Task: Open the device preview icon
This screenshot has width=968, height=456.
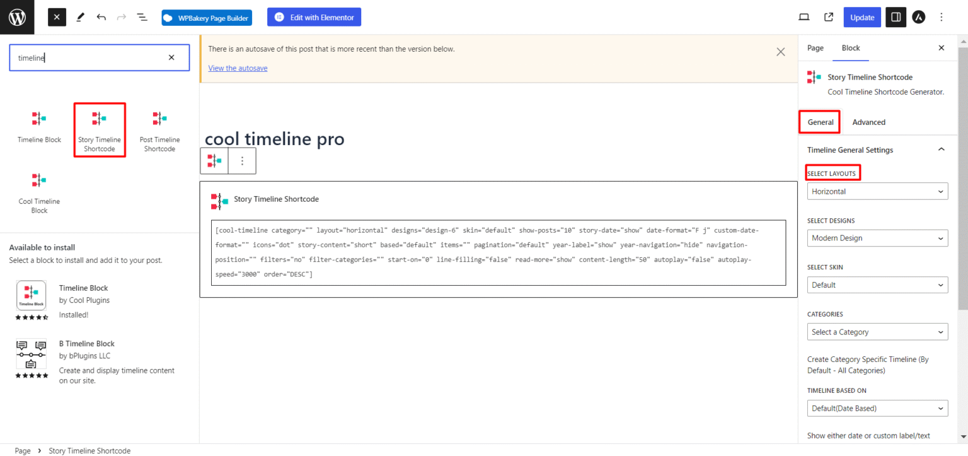Action: 804,17
